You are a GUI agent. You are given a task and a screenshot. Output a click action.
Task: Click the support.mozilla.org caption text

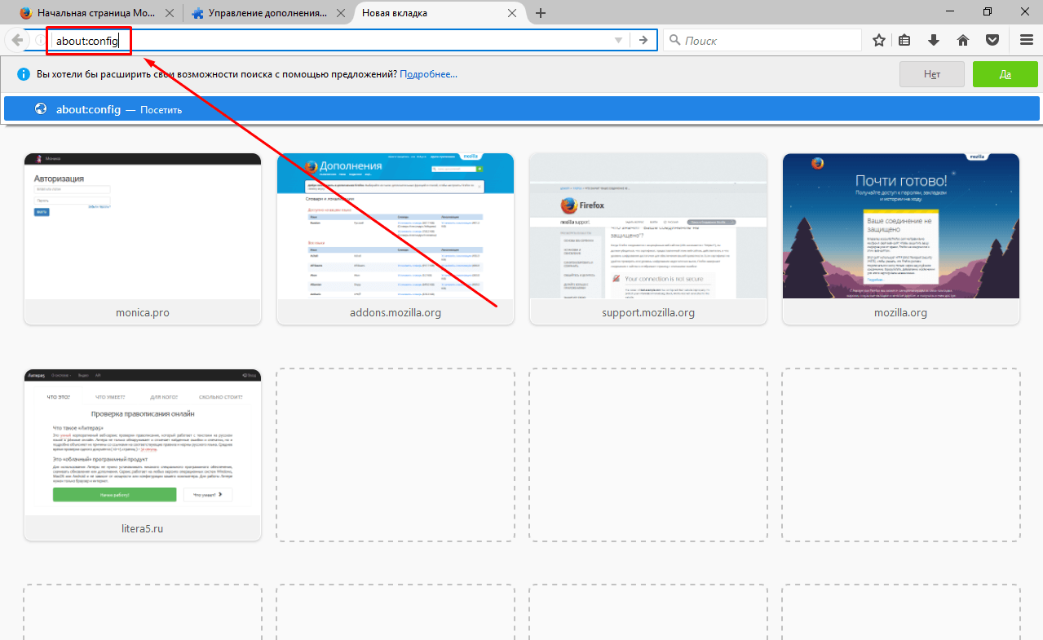tap(648, 312)
